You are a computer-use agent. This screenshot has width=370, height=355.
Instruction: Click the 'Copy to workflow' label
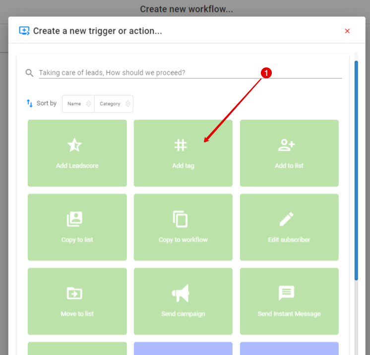pos(183,239)
